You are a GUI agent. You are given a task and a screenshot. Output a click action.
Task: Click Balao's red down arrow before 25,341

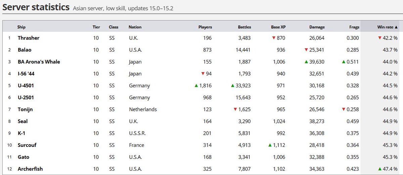click(306, 50)
